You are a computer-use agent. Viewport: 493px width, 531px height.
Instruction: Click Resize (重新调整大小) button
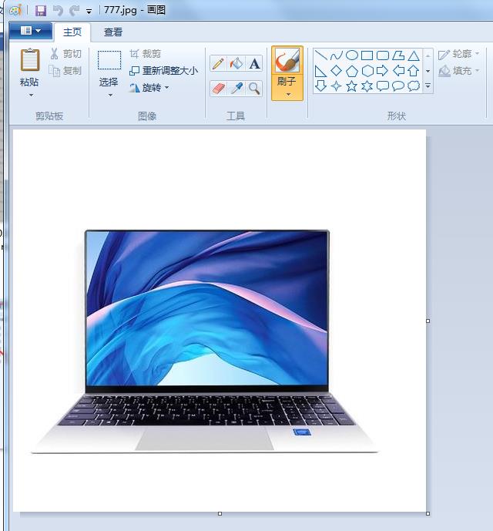point(163,71)
